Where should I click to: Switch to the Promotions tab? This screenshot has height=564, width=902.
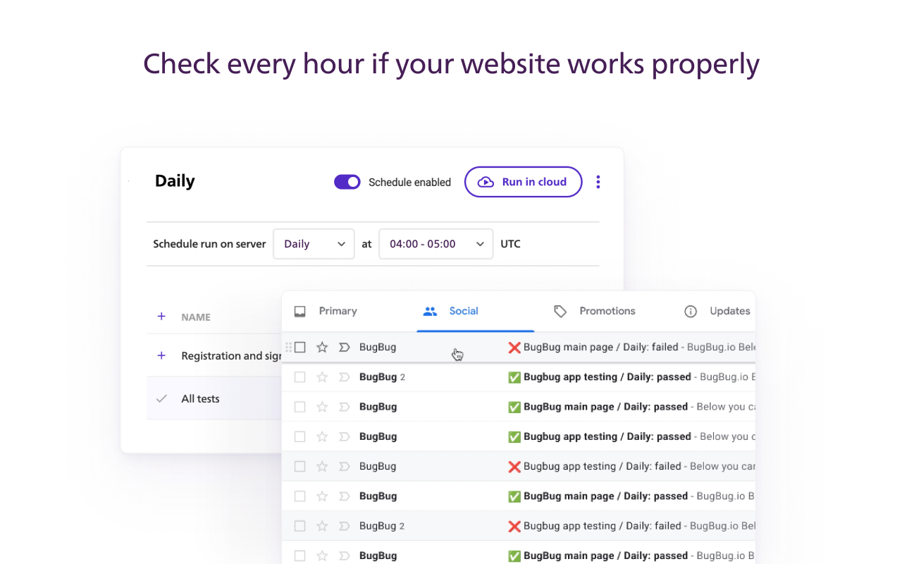coord(607,311)
